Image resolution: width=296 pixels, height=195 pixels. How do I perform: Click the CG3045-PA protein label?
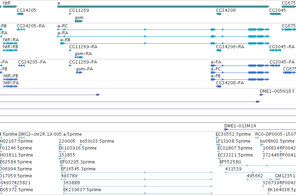tap(282, 62)
